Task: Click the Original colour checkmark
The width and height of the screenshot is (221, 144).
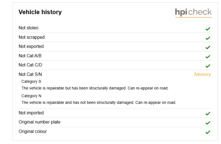Action: click(208, 132)
